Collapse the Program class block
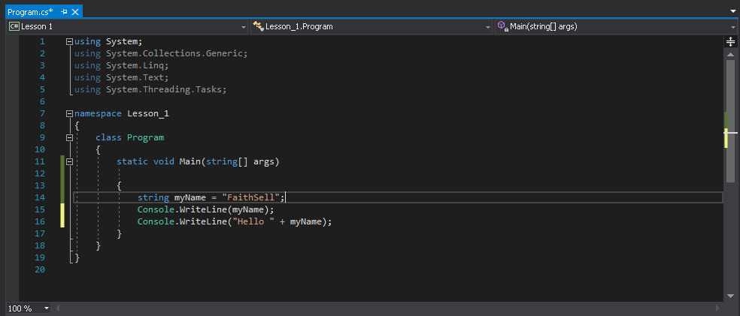740x316 pixels. [x=69, y=137]
